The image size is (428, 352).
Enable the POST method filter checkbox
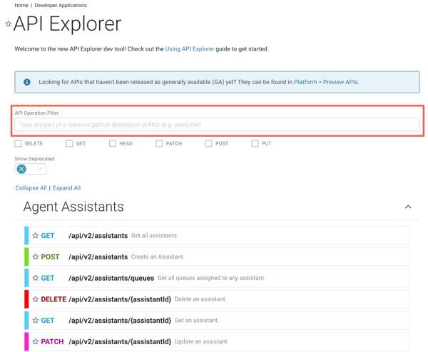pyautogui.click(x=209, y=144)
